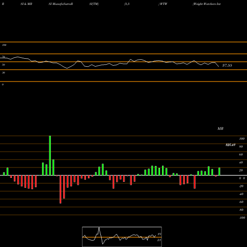Click the end of the RSI line
The width and height of the screenshot is (247, 247).
(x=219, y=67)
